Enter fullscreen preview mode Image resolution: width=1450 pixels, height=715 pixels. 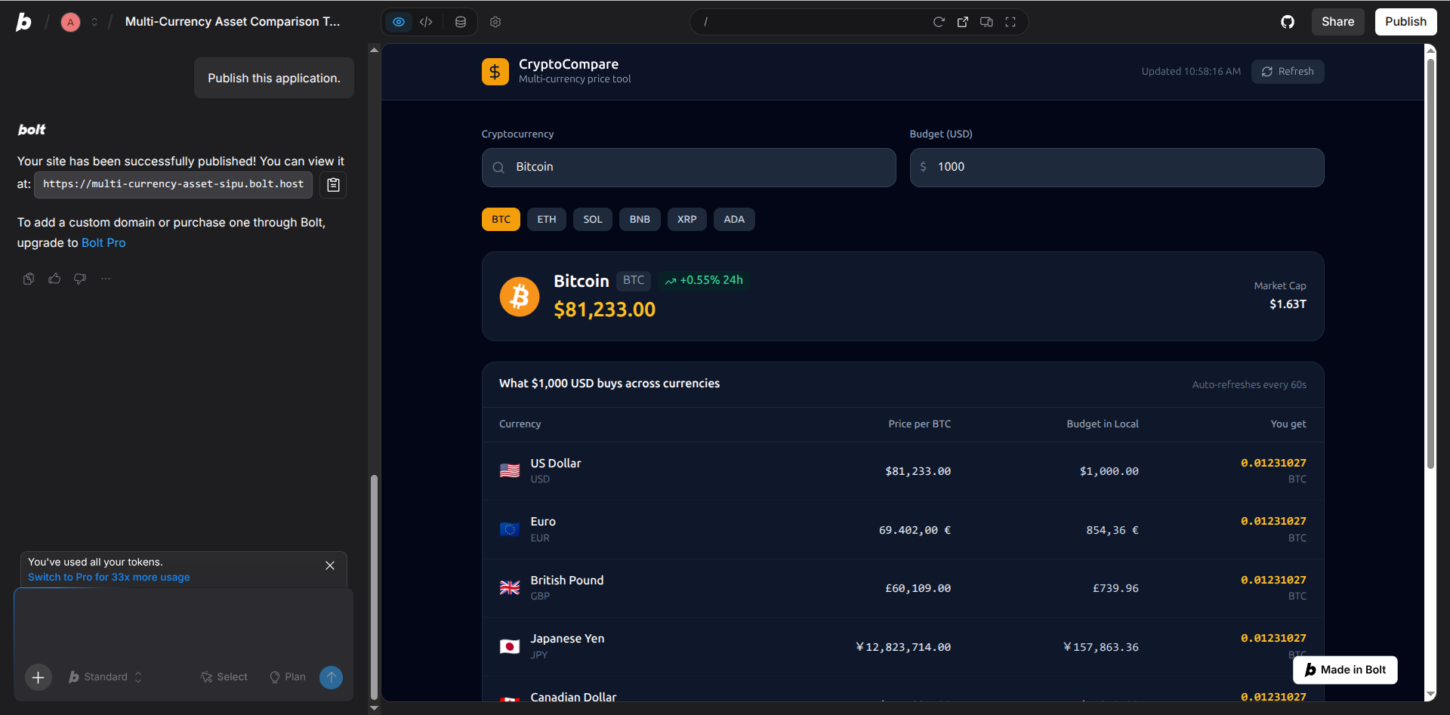(x=1010, y=22)
